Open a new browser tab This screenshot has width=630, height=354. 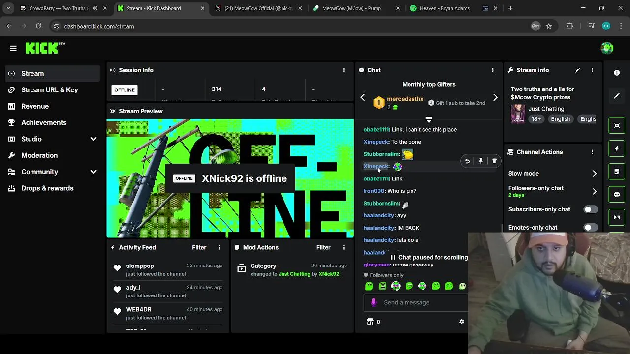pos(510,8)
